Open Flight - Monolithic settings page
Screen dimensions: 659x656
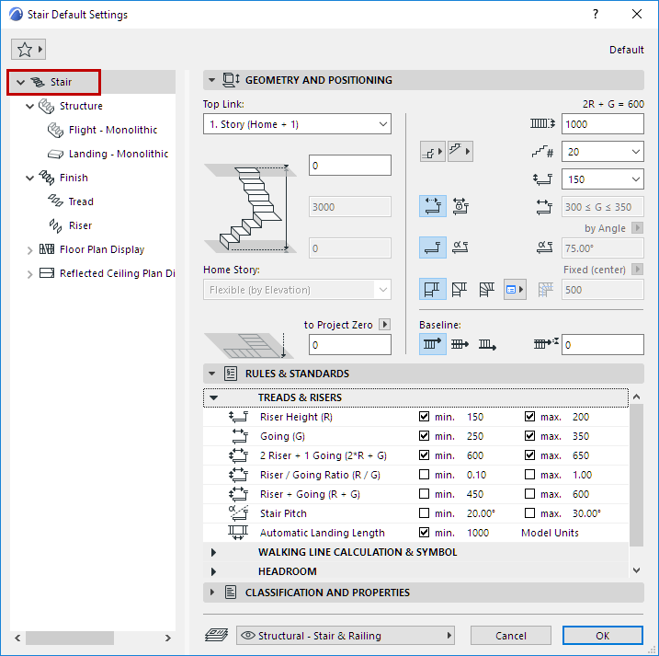point(113,130)
